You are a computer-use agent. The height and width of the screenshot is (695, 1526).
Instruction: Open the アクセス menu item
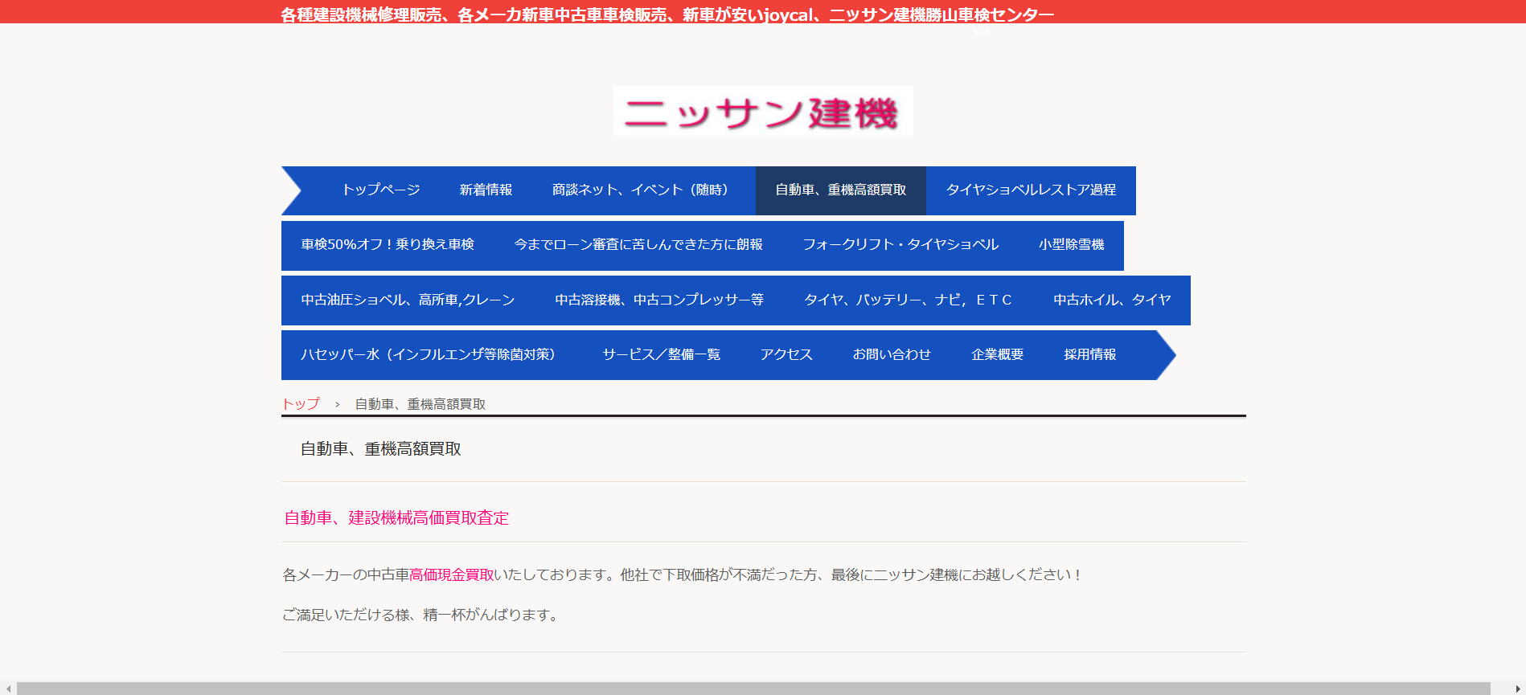coord(786,355)
